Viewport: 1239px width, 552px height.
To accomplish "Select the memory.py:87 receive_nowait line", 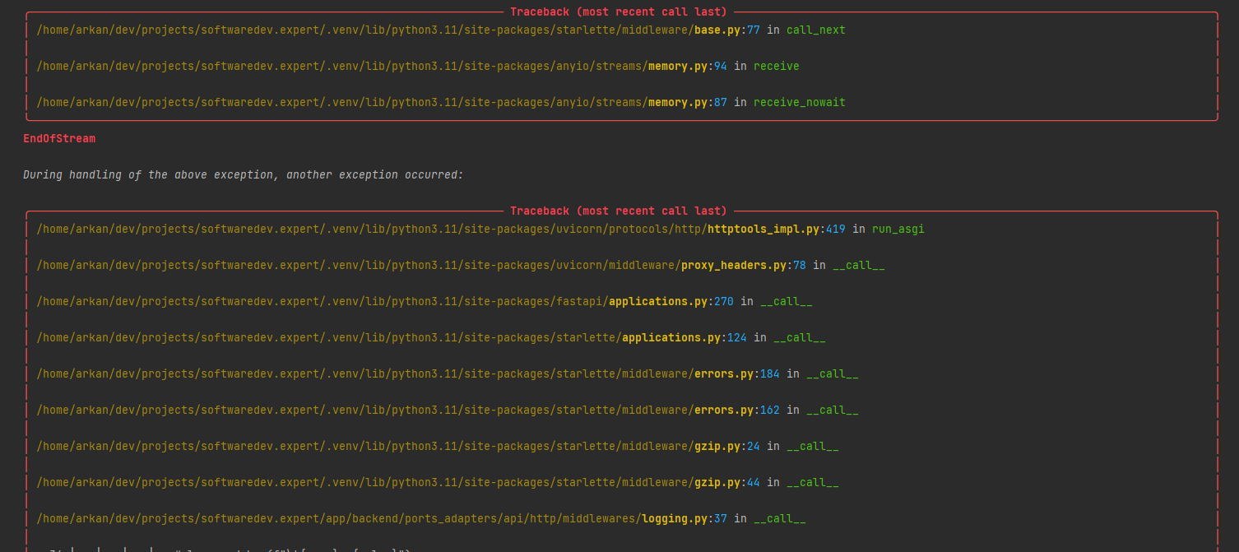I will pyautogui.click(x=441, y=102).
